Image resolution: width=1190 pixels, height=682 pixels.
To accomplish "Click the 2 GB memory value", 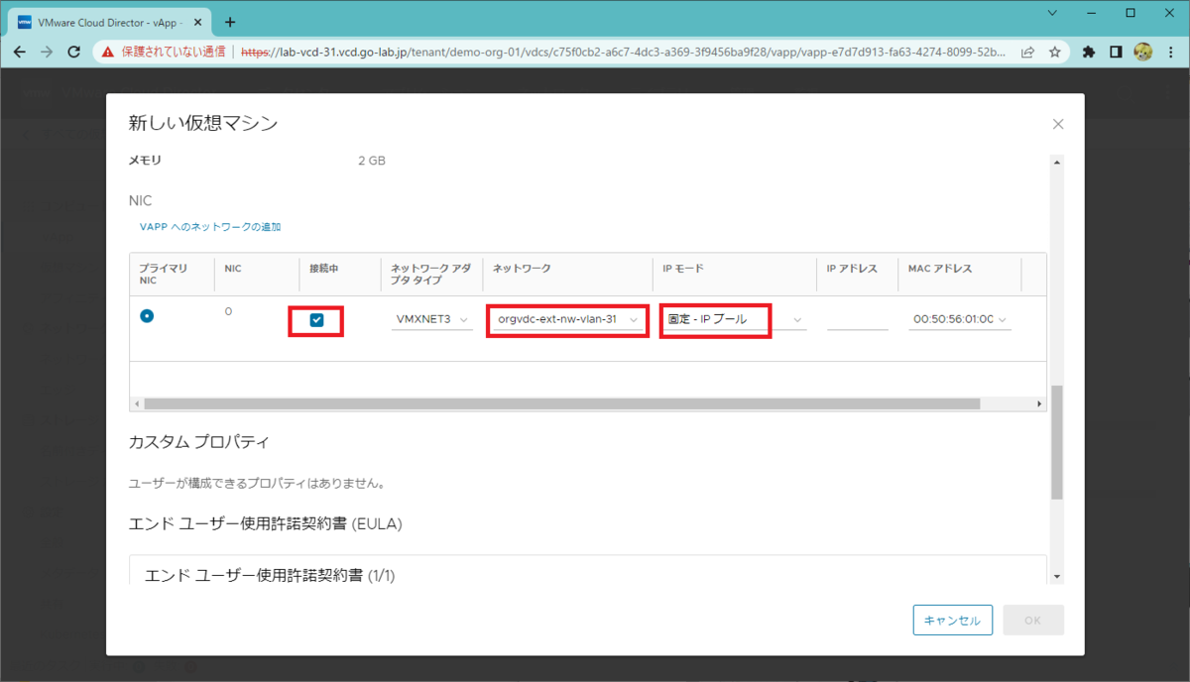I will click(x=372, y=160).
